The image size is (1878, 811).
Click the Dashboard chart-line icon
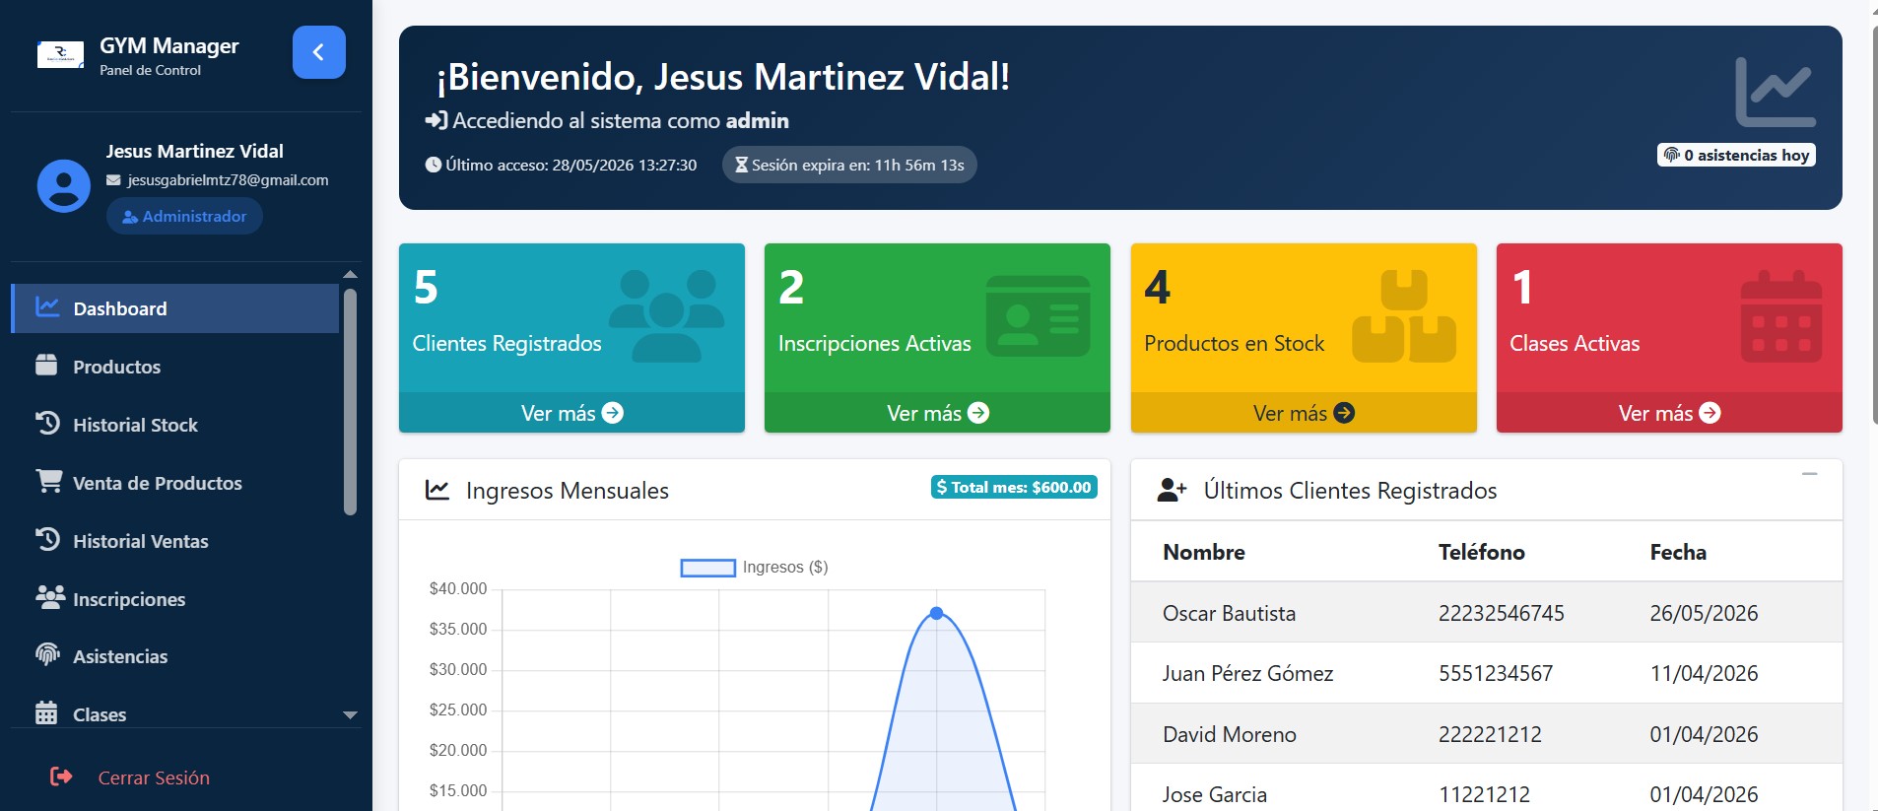[47, 307]
